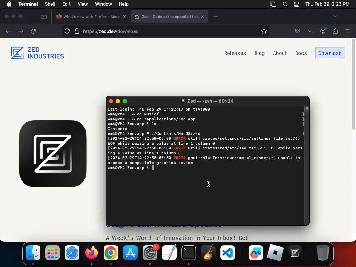Open System Settings from the dock
The height and width of the screenshot is (267, 356).
tap(150, 253)
